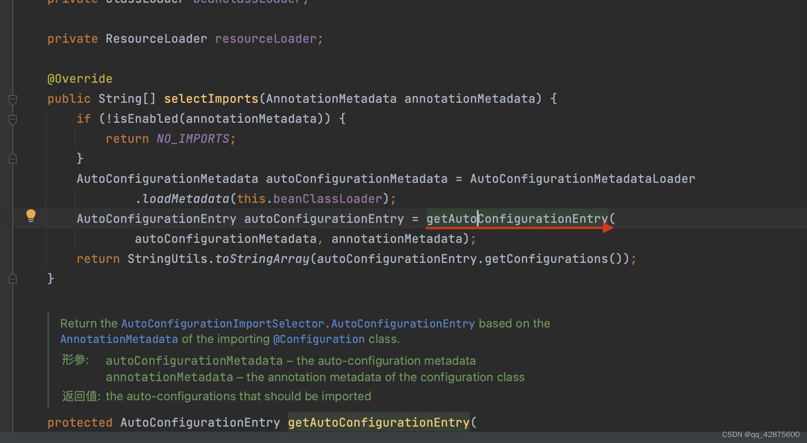Open the @Configuration link in the doc comment
This screenshot has height=443, width=807.
click(x=319, y=339)
